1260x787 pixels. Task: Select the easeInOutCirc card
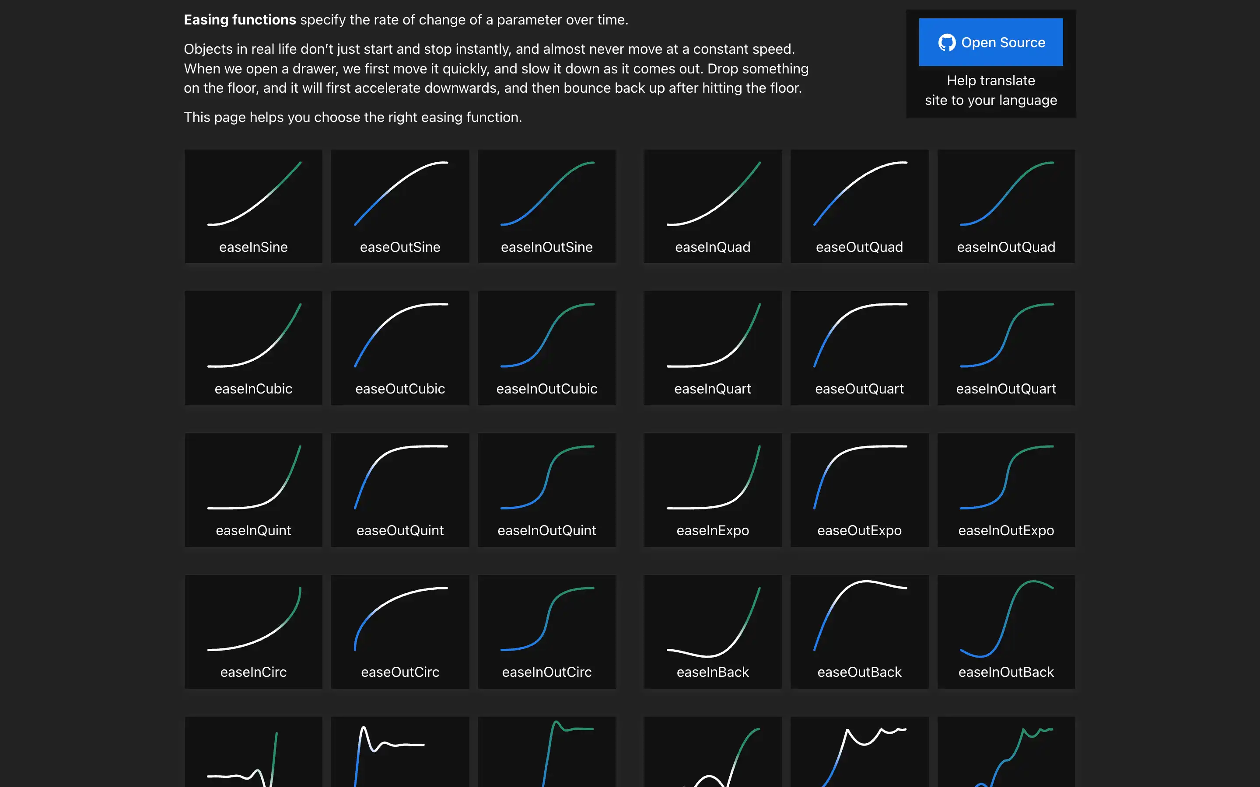pyautogui.click(x=547, y=632)
